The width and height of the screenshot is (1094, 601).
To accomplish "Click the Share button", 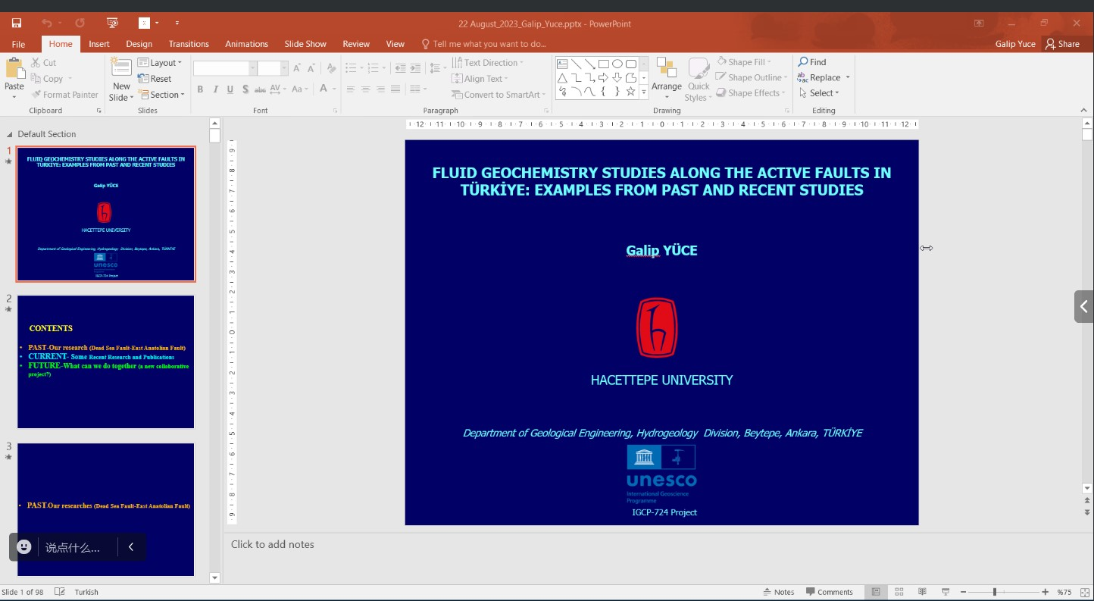I will click(x=1063, y=44).
